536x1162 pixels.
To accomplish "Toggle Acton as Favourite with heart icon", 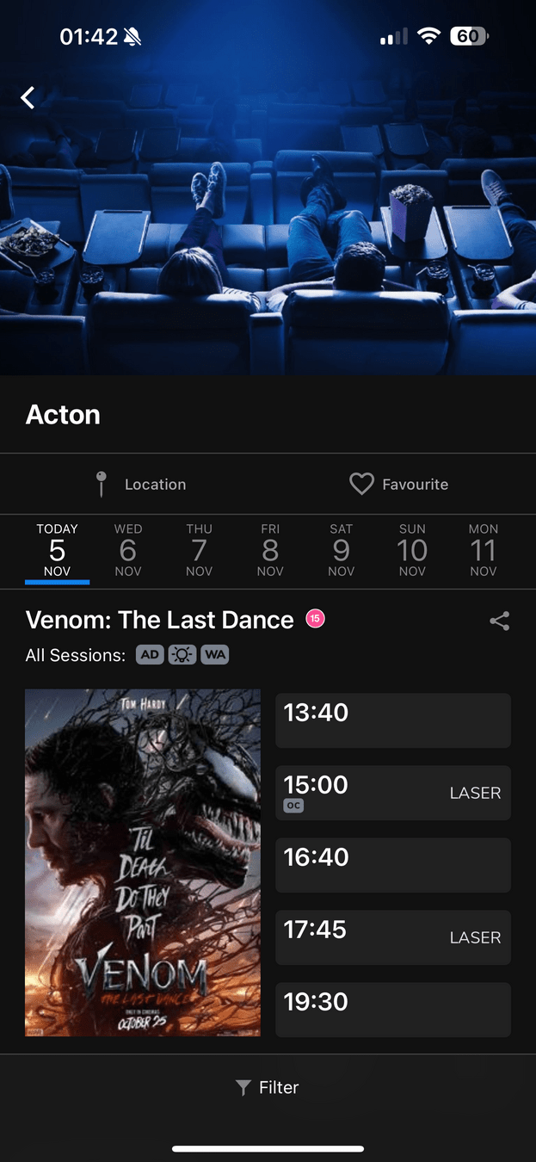I will click(361, 484).
